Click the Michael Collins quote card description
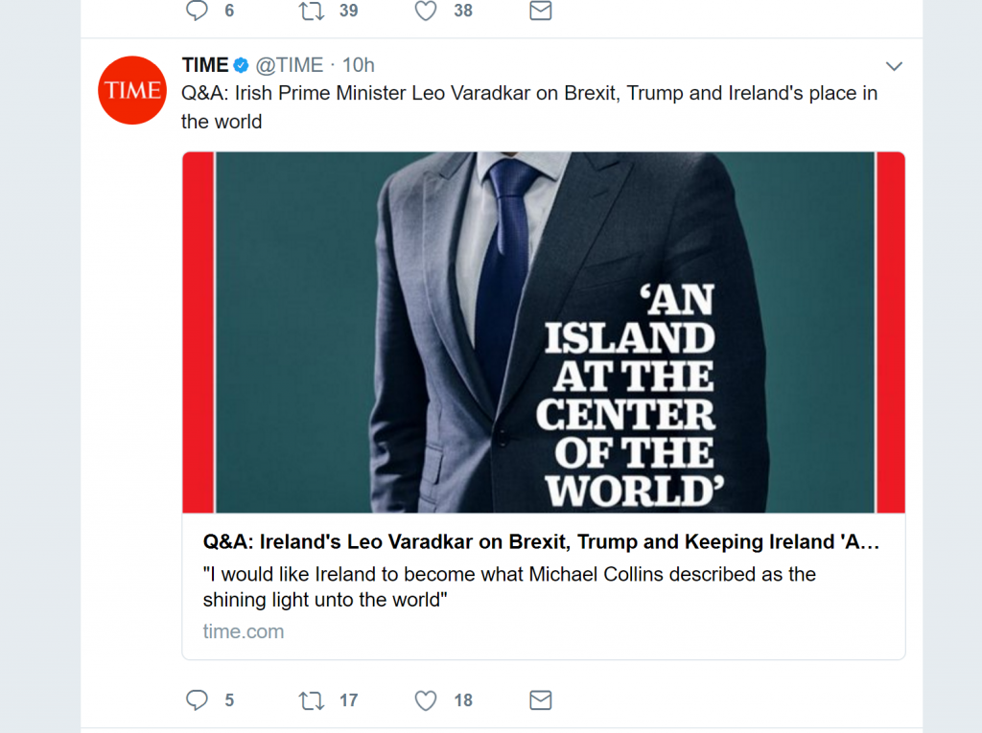982x733 pixels. coord(509,586)
